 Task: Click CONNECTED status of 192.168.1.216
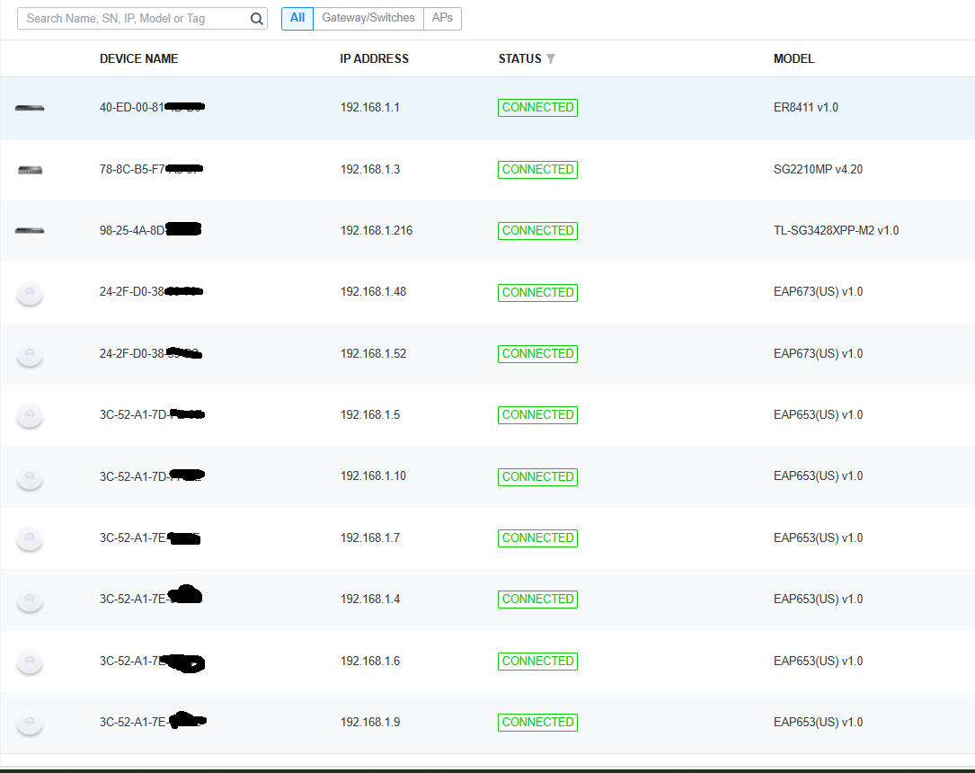[537, 231]
